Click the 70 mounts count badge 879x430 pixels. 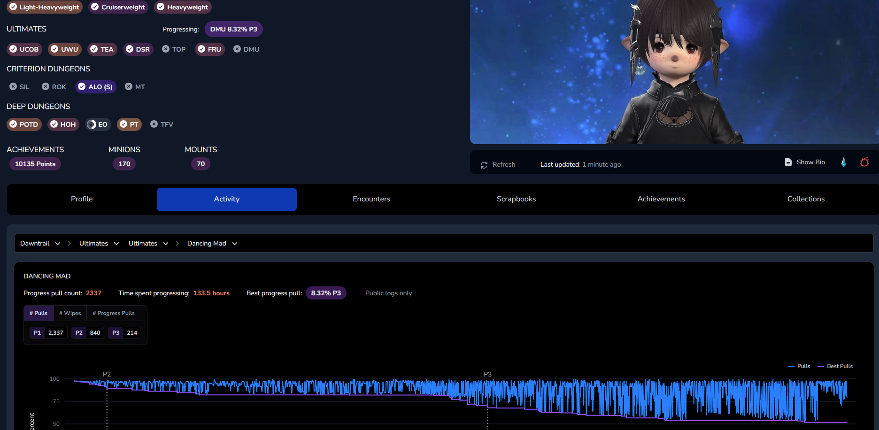coord(201,164)
